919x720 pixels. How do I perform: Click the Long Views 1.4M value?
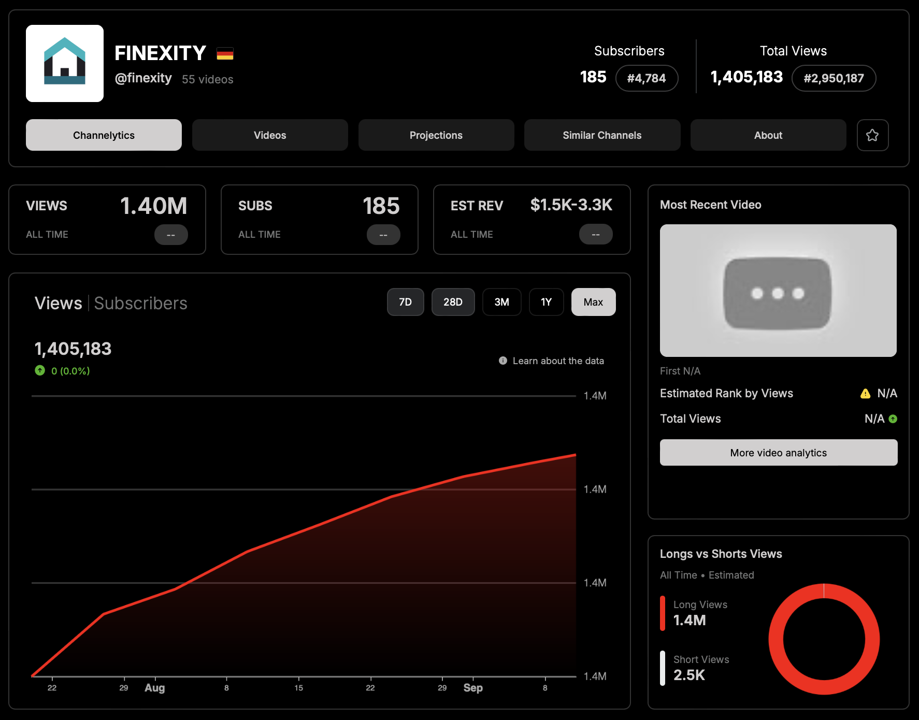(690, 620)
